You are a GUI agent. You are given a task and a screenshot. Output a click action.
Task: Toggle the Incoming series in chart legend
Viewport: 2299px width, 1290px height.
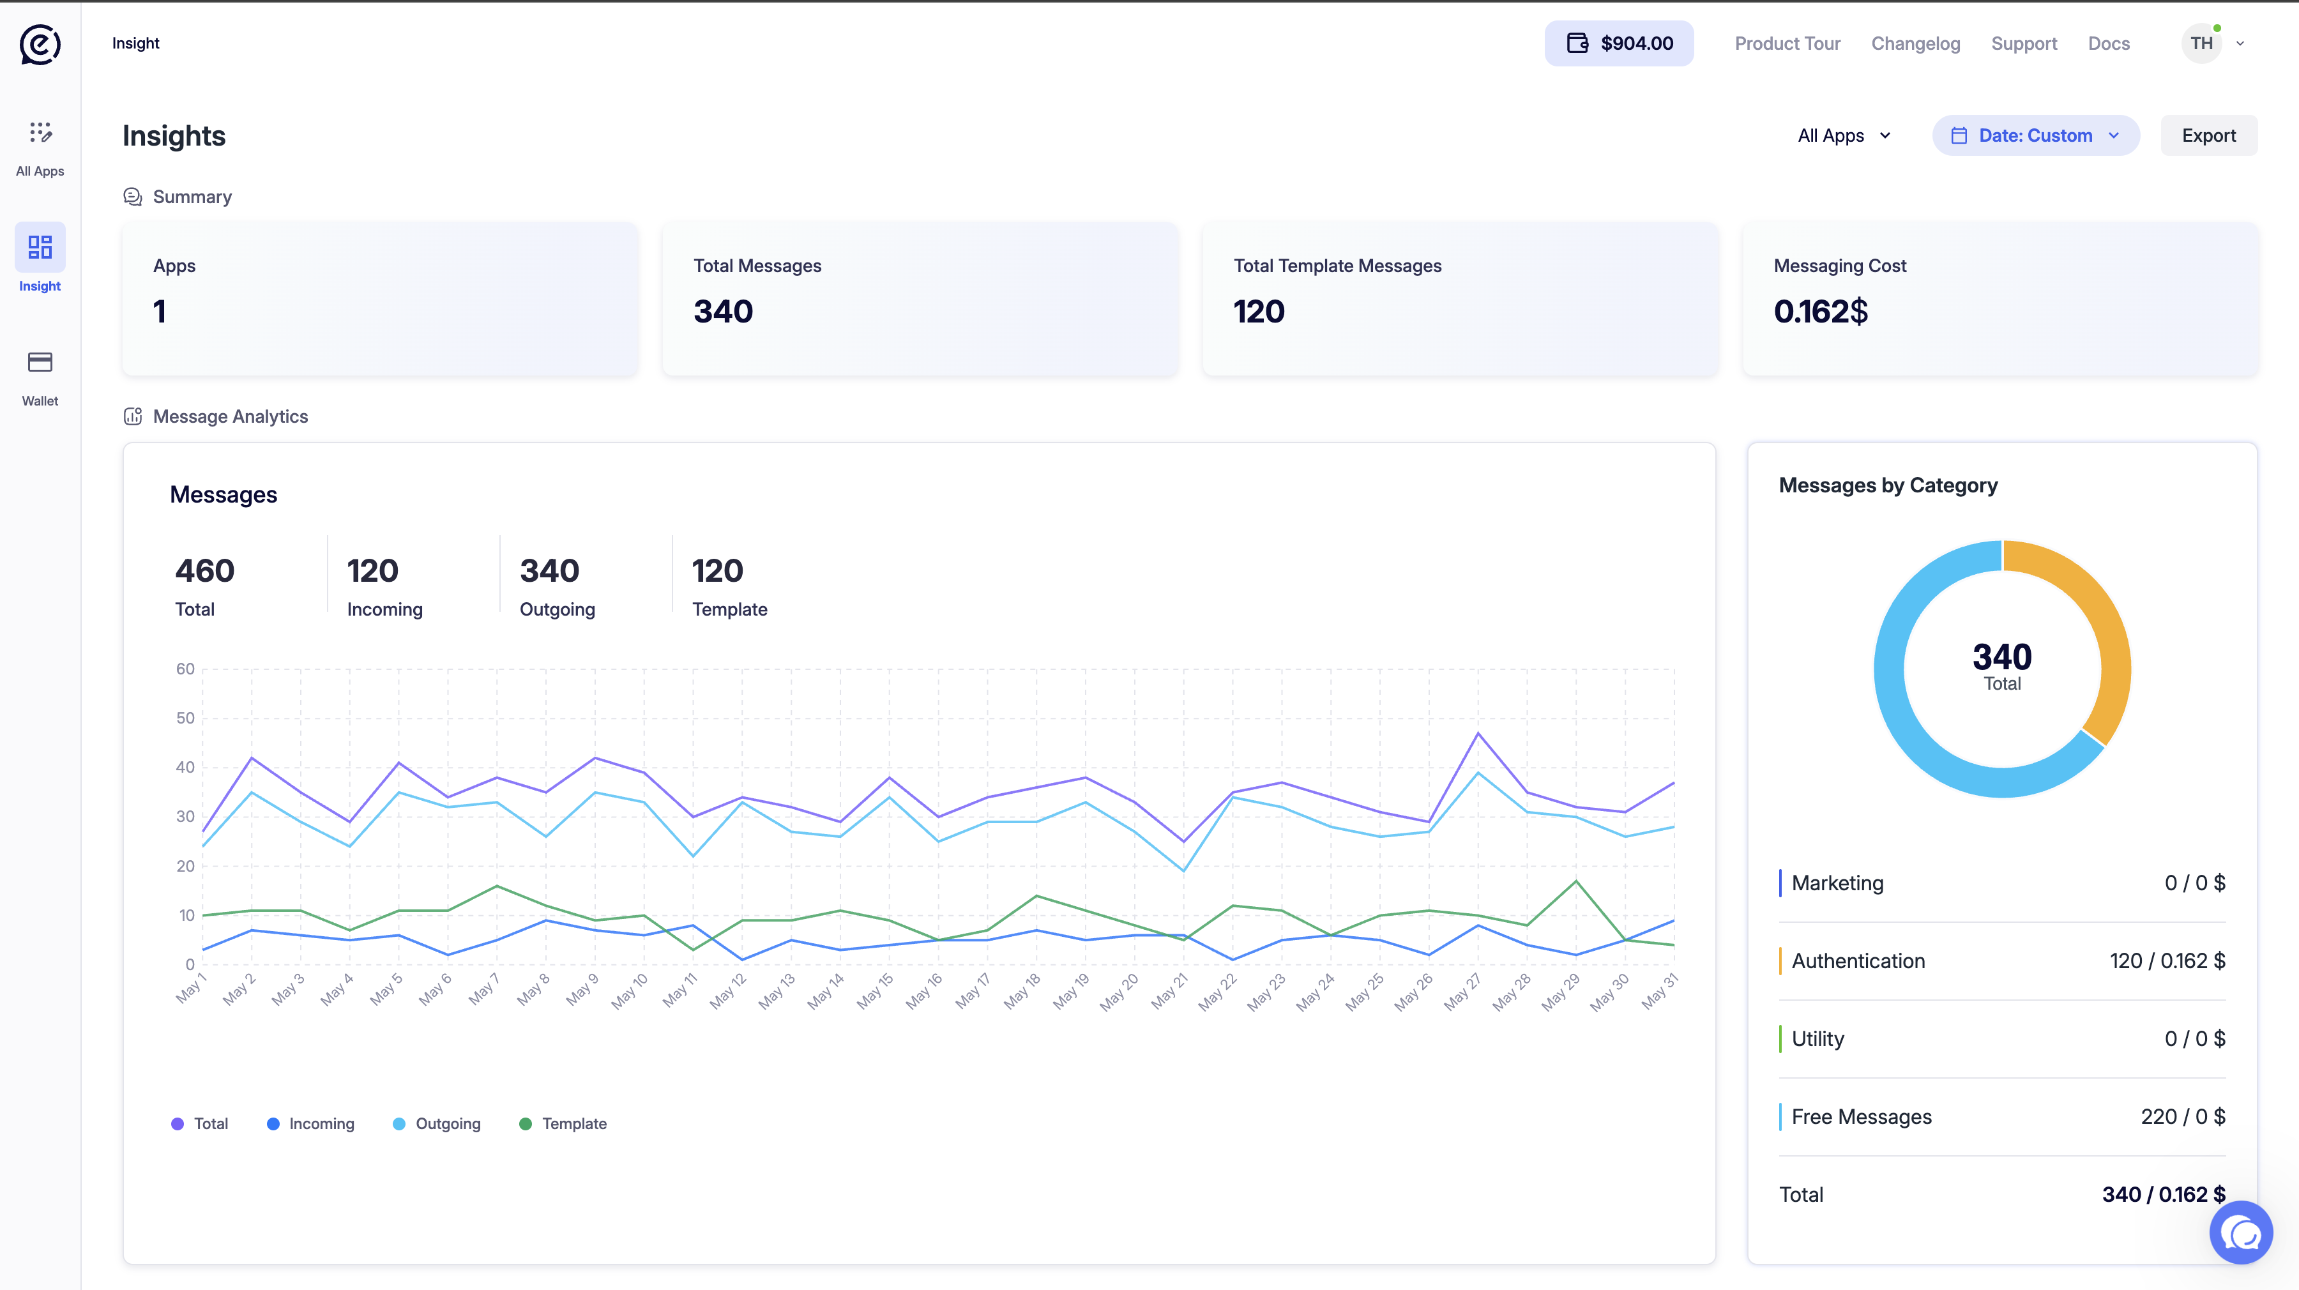310,1124
